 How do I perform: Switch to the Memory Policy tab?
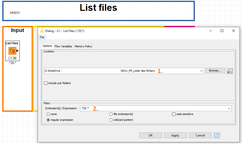pyautogui.click(x=83, y=46)
